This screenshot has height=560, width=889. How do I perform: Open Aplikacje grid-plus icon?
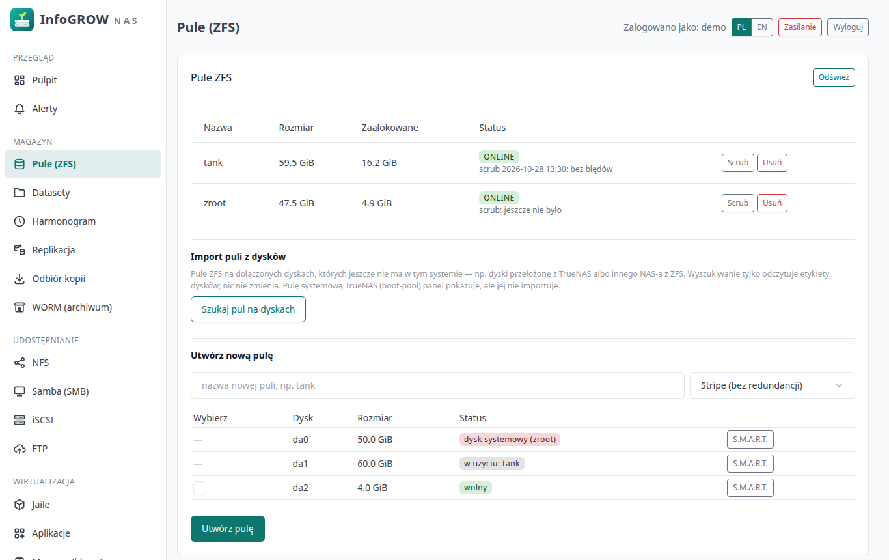click(x=20, y=533)
